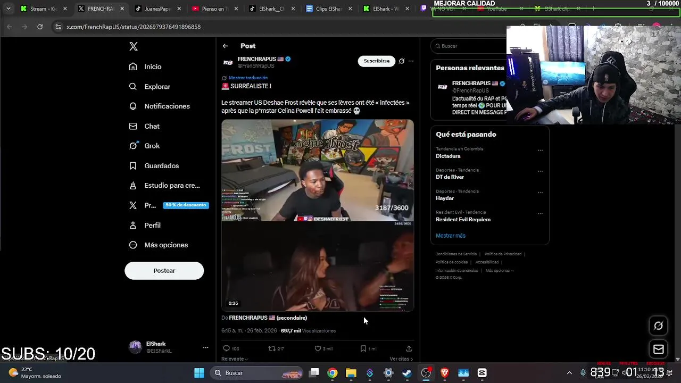
Task: Open floating Grok button at right
Action: 658,326
